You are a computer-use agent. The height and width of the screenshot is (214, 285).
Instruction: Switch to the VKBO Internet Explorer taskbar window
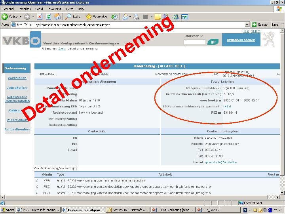click(x=38, y=210)
